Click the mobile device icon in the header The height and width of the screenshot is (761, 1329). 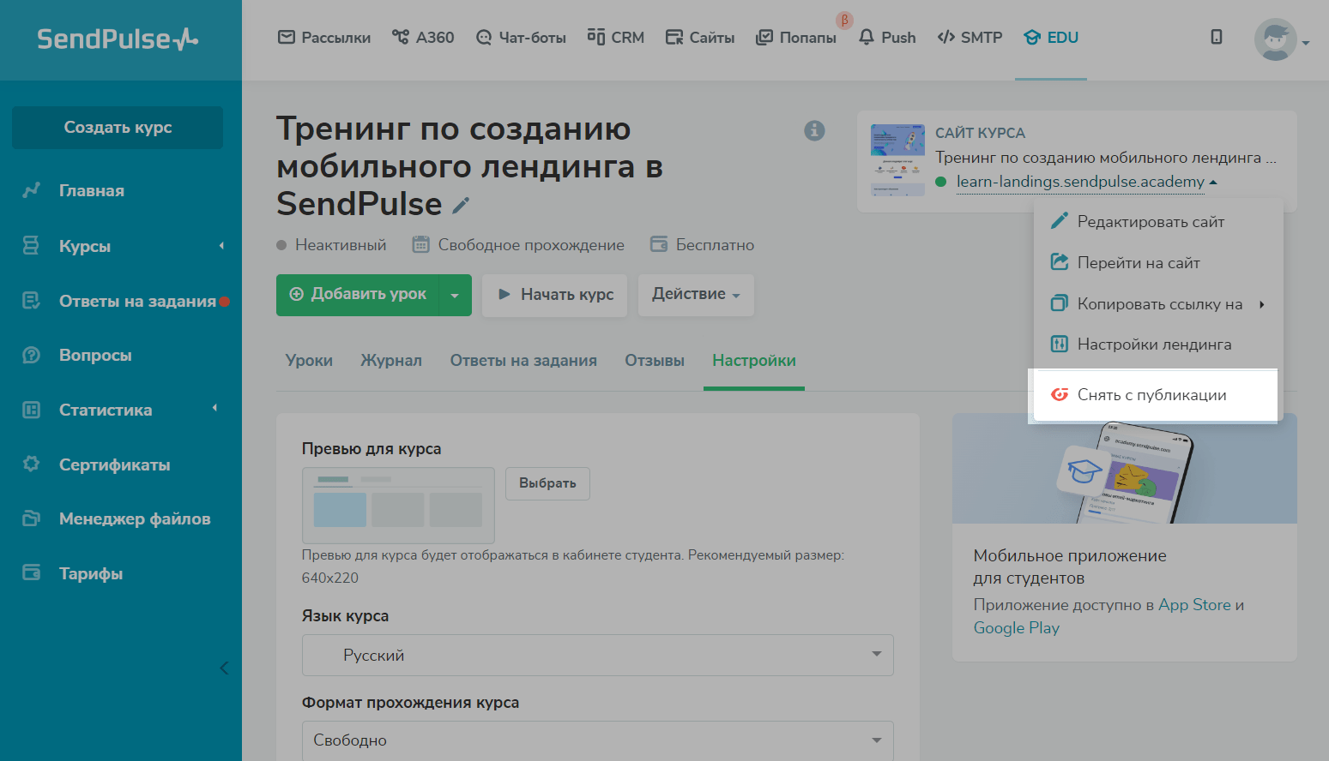[1216, 37]
